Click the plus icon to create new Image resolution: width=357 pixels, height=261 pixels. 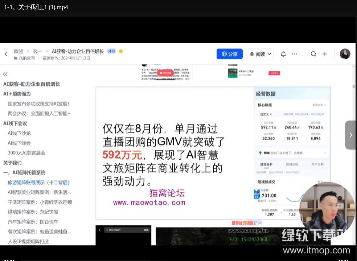click(325, 54)
